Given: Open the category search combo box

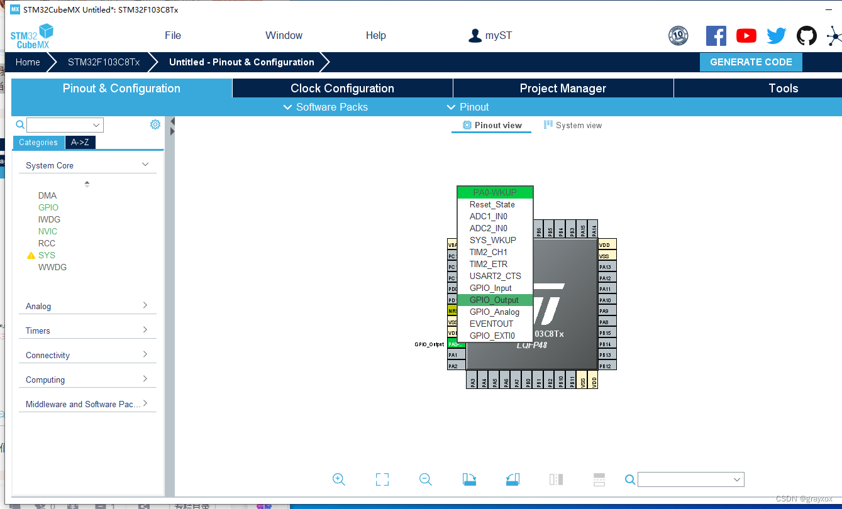Looking at the screenshot, I should point(65,125).
